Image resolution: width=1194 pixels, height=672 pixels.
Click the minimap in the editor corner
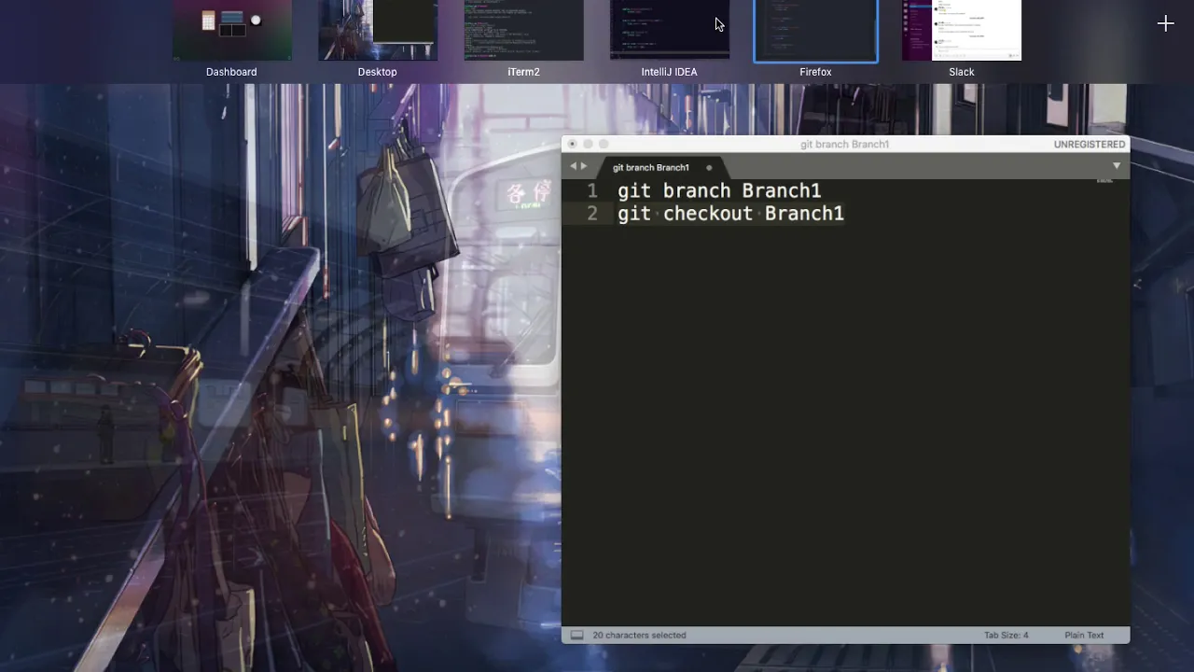[1104, 181]
